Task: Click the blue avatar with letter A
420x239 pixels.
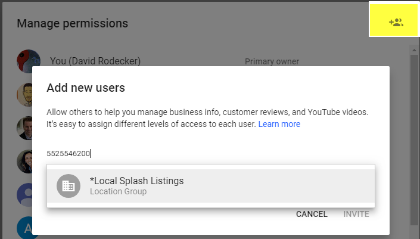Action: pos(24,228)
